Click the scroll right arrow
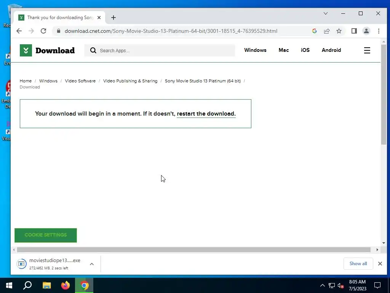 377,250
